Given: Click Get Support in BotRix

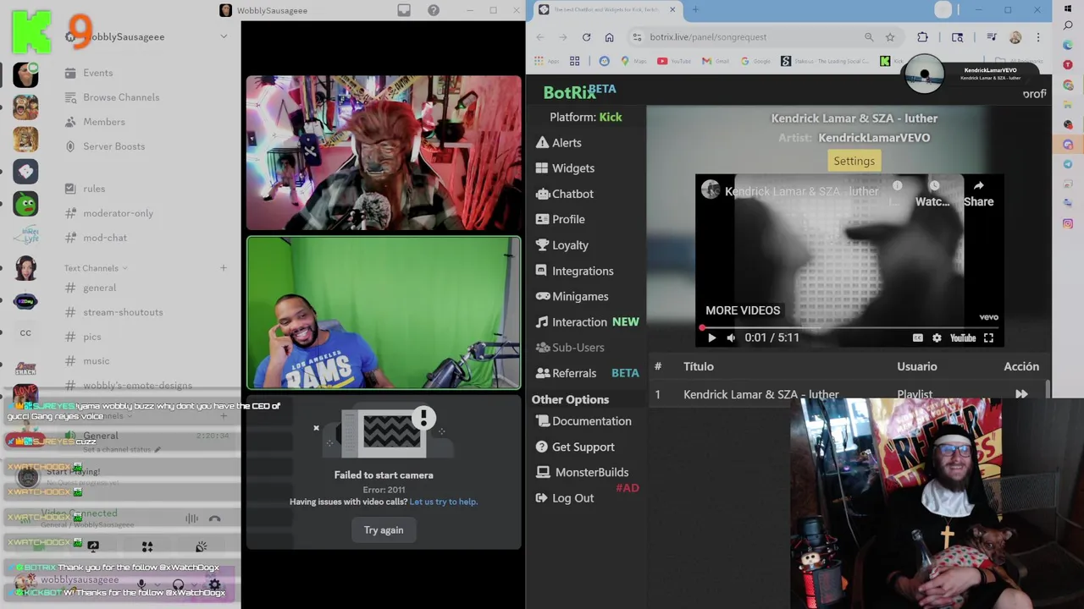Looking at the screenshot, I should (575, 447).
